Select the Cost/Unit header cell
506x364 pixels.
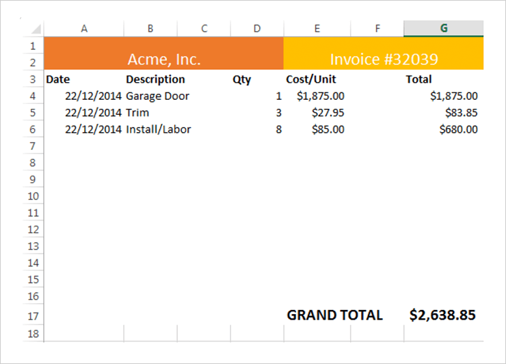click(317, 79)
